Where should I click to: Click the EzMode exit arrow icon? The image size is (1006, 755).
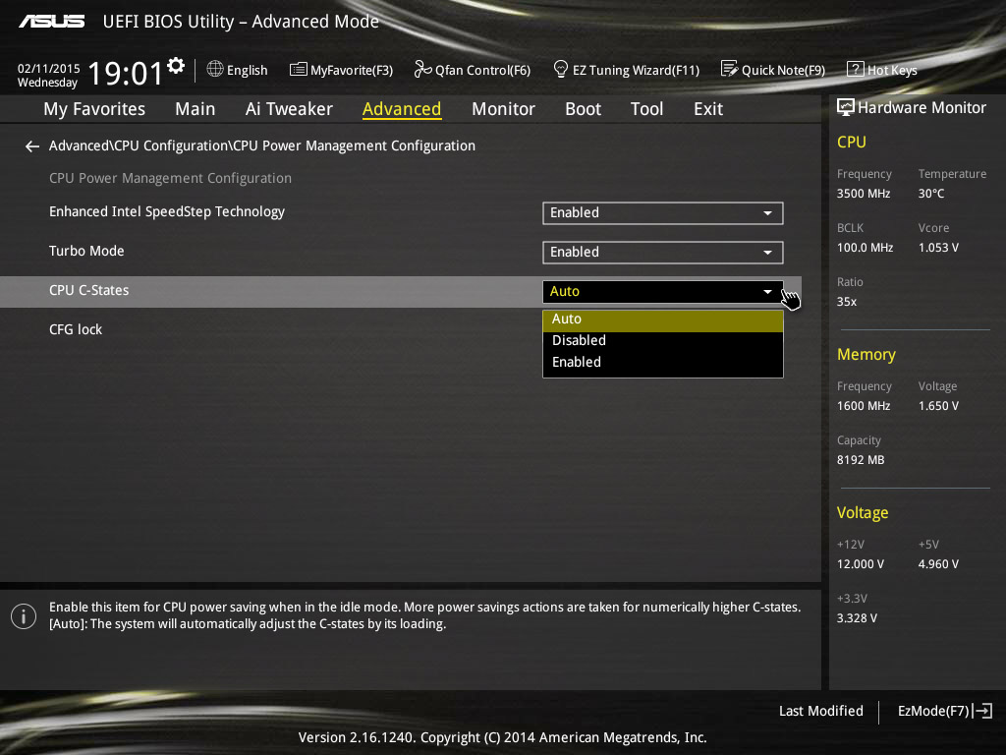tap(982, 711)
